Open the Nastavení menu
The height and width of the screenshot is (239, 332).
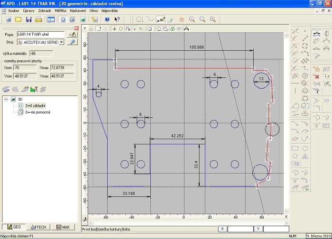click(78, 10)
